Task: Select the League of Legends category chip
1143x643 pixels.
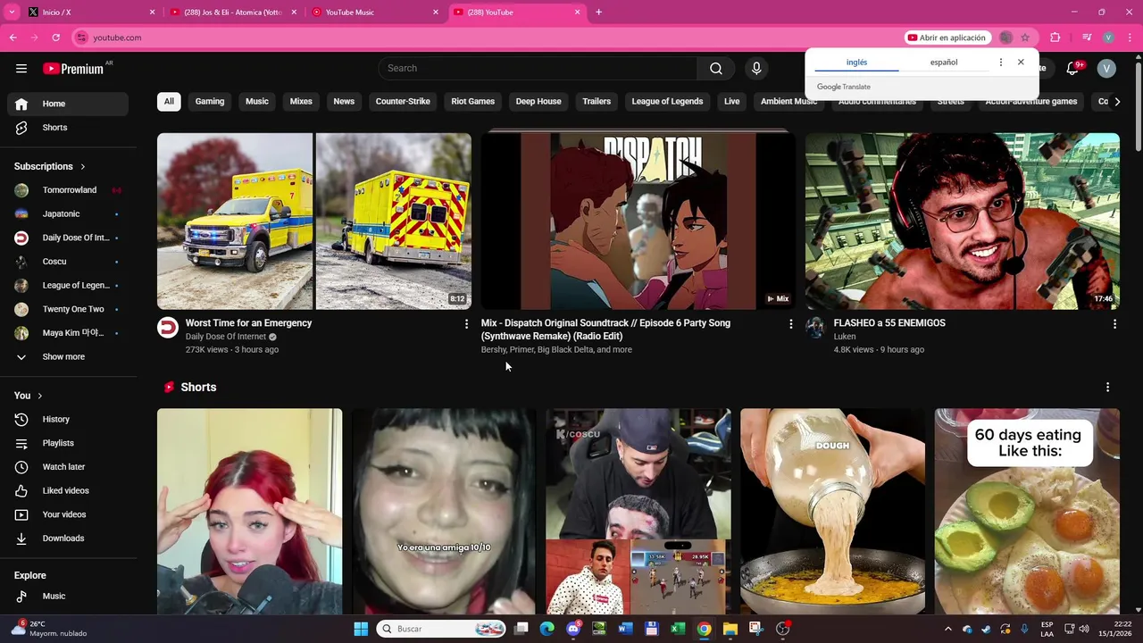Action: click(667, 102)
